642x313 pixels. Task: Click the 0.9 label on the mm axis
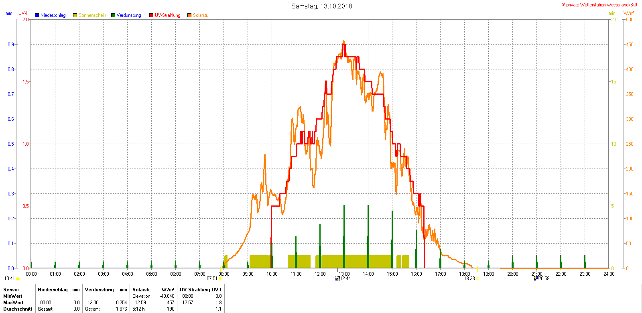[x=11, y=45]
